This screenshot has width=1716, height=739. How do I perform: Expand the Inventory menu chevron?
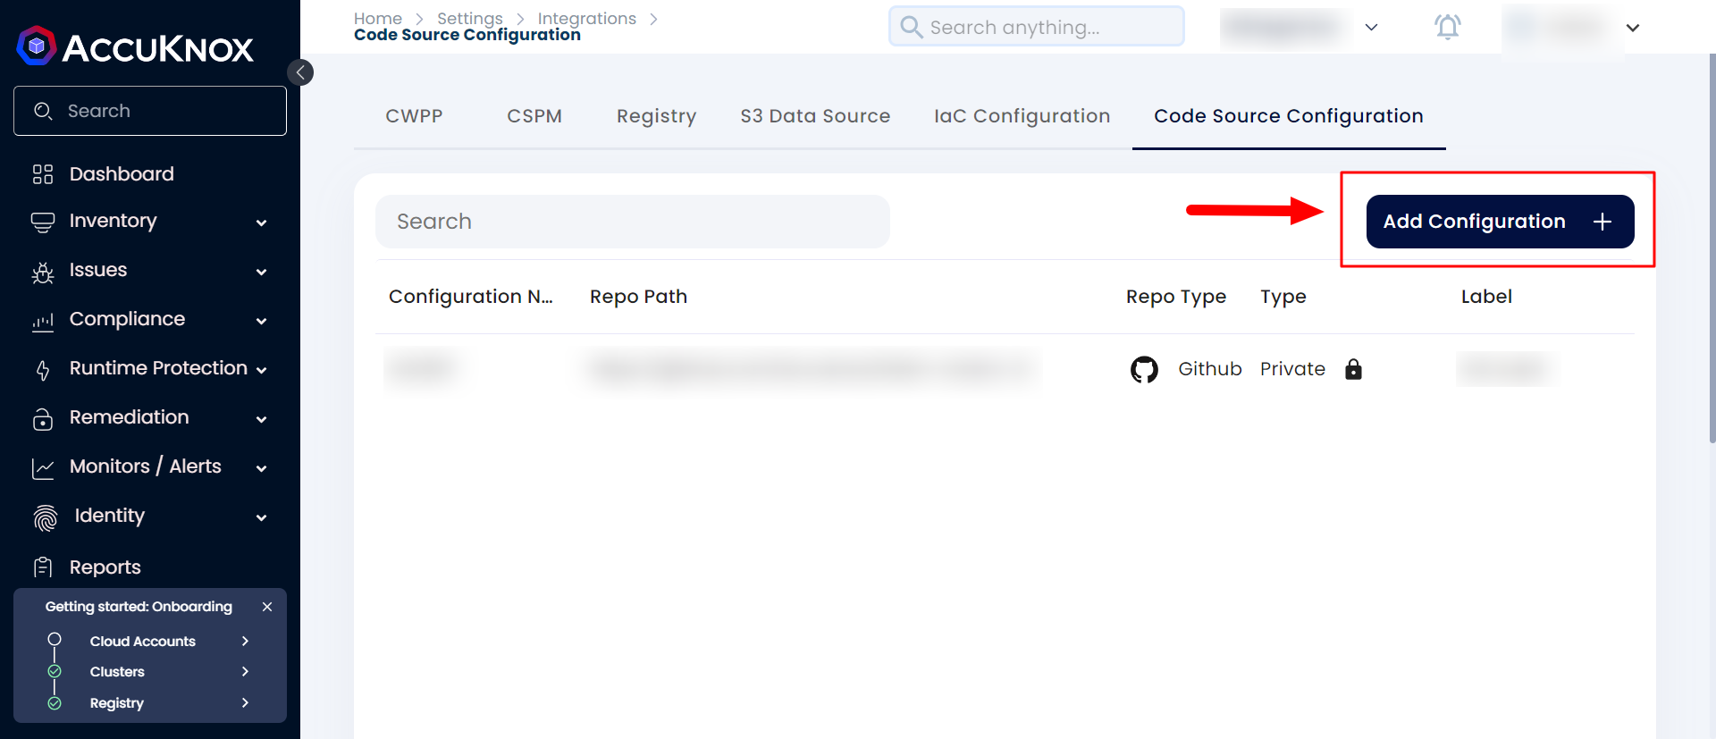(x=261, y=223)
